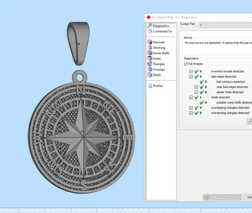Open the Holes fixing page
252x213 pixels.
tap(157, 59)
